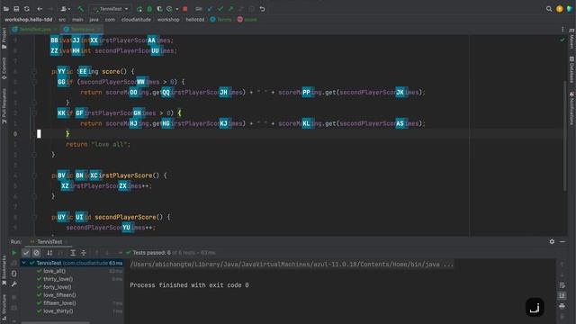Click the hellotdd breadcrumb segment

(195, 20)
